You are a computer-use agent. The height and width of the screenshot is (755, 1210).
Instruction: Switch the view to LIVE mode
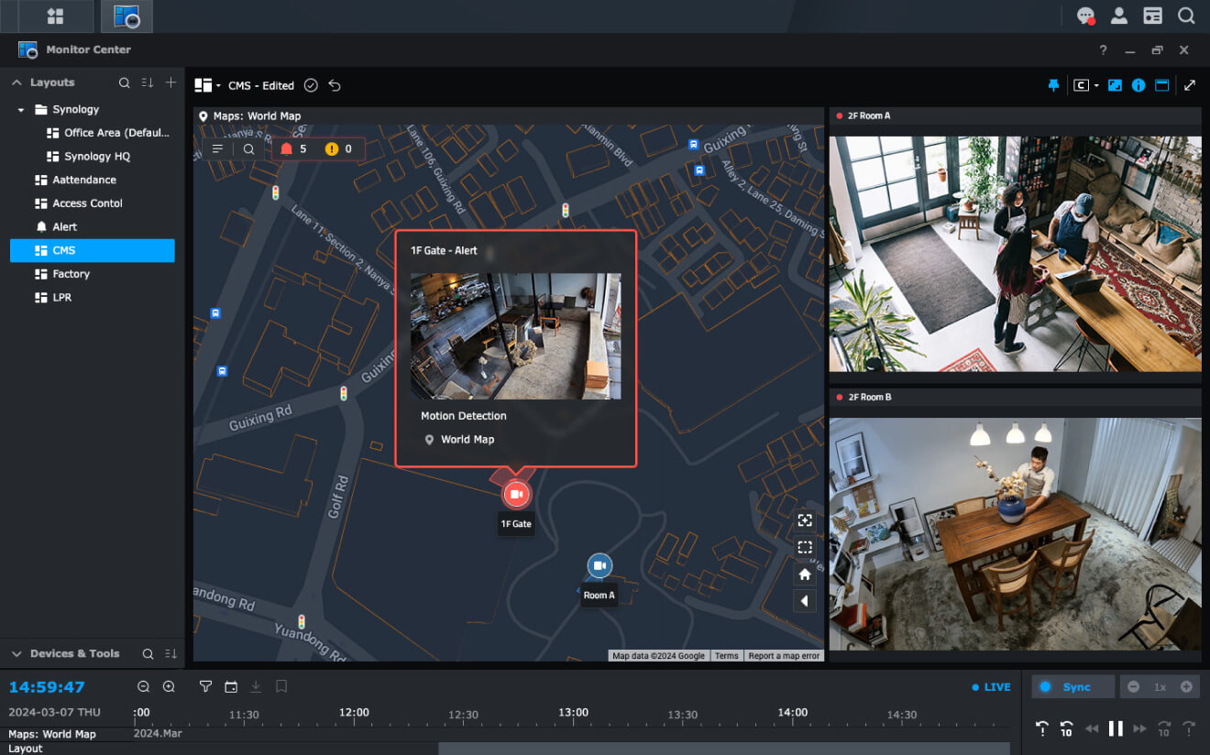pyautogui.click(x=990, y=686)
